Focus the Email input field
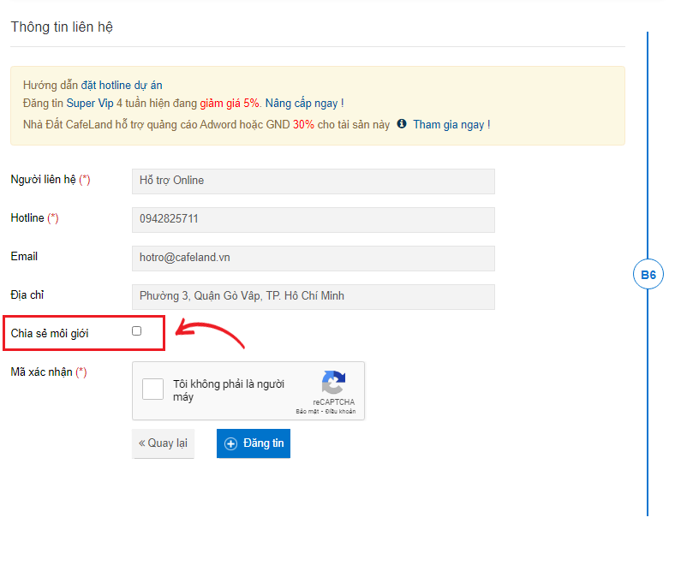675x565 pixels. point(314,259)
